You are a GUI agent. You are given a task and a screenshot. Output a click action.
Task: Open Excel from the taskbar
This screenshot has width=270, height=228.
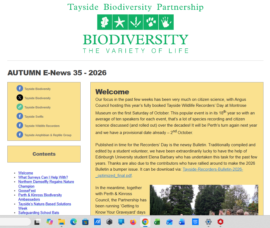pyautogui.click(x=157, y=222)
